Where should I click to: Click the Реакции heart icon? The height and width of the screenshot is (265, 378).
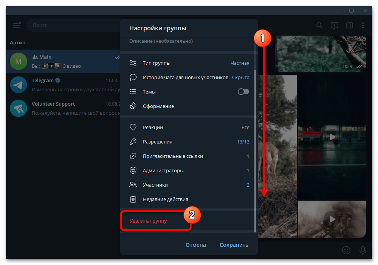133,128
